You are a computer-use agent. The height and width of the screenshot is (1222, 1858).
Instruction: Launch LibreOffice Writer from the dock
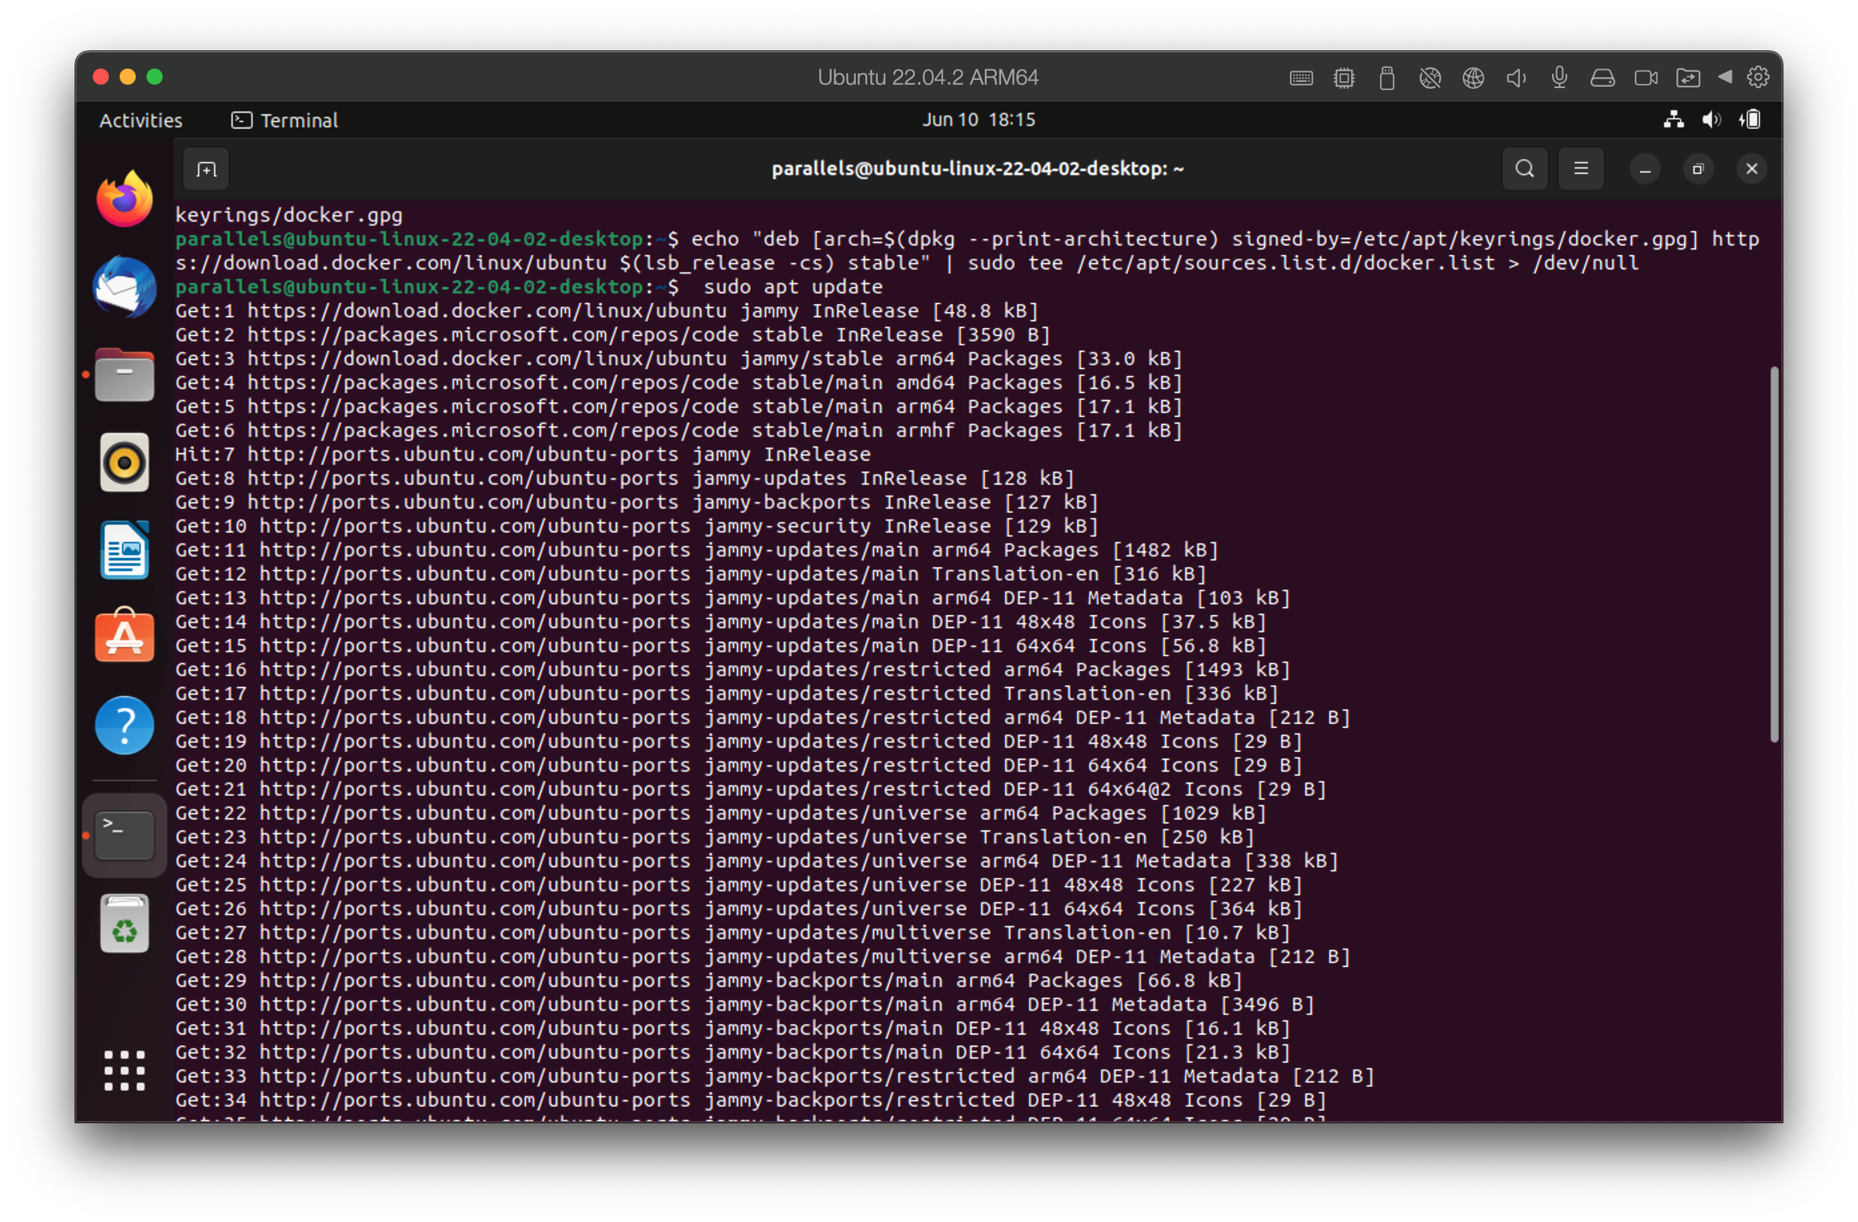(x=125, y=550)
